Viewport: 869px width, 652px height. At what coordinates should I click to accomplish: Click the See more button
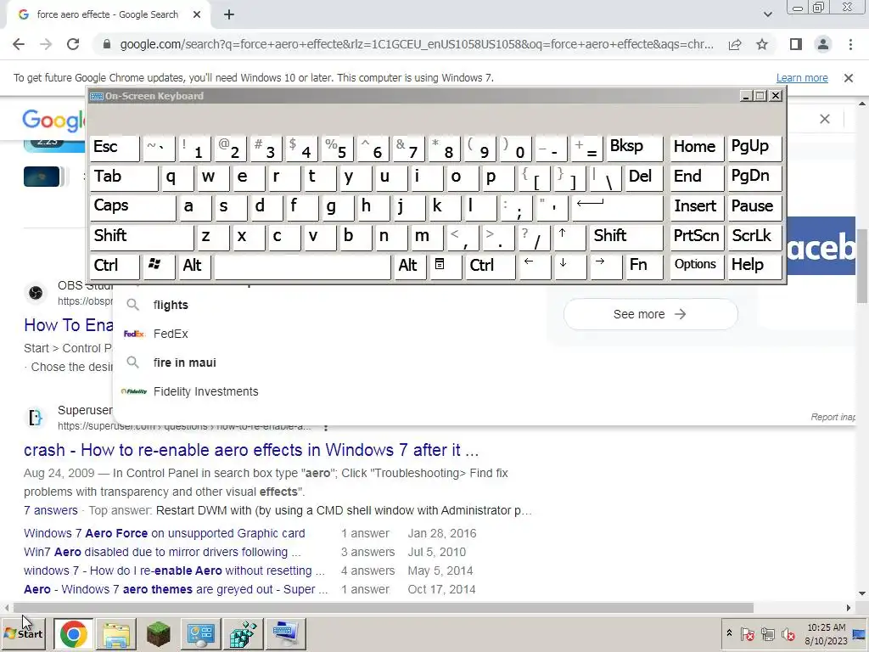click(x=651, y=314)
